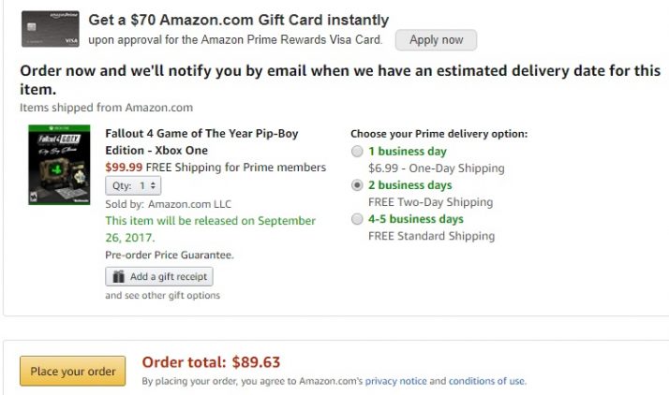Image resolution: width=669 pixels, height=395 pixels.
Task: Click the $70 Amazon.com Gift Card headline
Action: click(238, 20)
